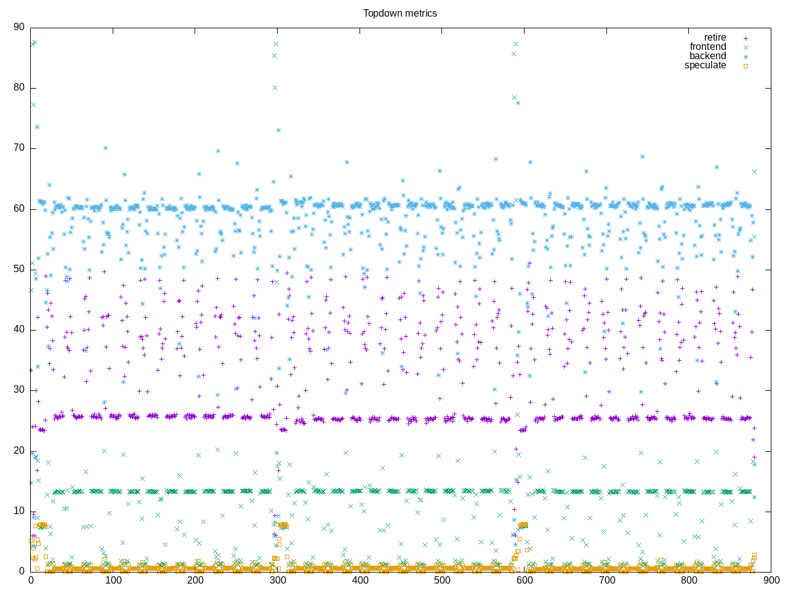Click the blue asterisk marker beside backend
This screenshot has width=788, height=591.
point(746,57)
